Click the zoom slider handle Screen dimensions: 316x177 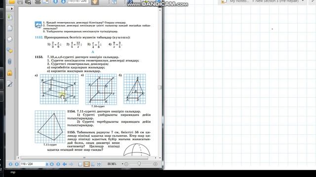(139, 164)
